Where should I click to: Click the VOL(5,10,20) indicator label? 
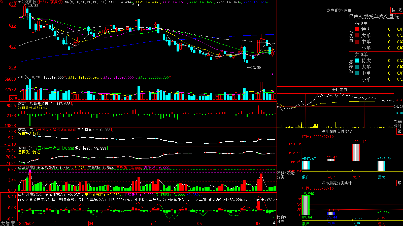coord(30,77)
